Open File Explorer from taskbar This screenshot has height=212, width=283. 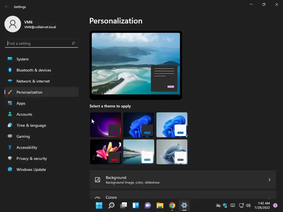pyautogui.click(x=160, y=205)
